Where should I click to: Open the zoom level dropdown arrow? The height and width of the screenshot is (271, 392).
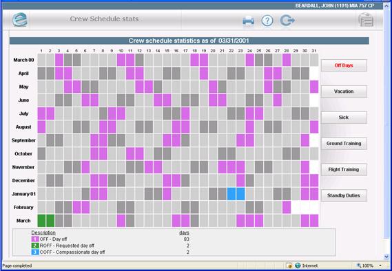coord(380,265)
